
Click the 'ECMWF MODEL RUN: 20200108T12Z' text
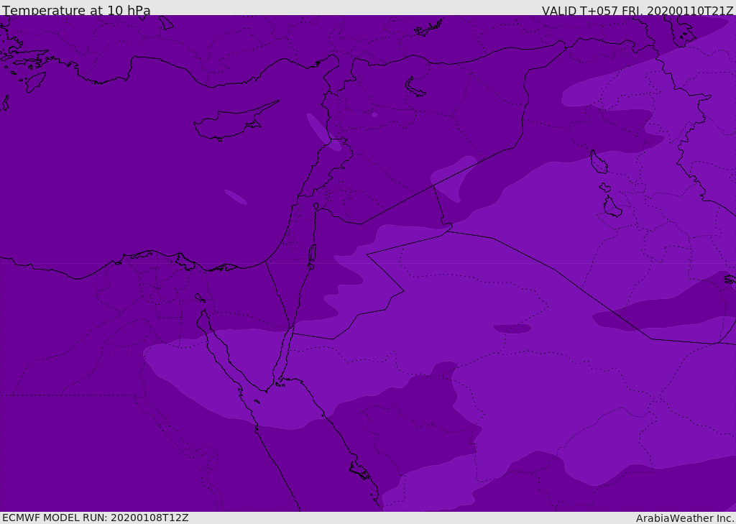pos(96,518)
